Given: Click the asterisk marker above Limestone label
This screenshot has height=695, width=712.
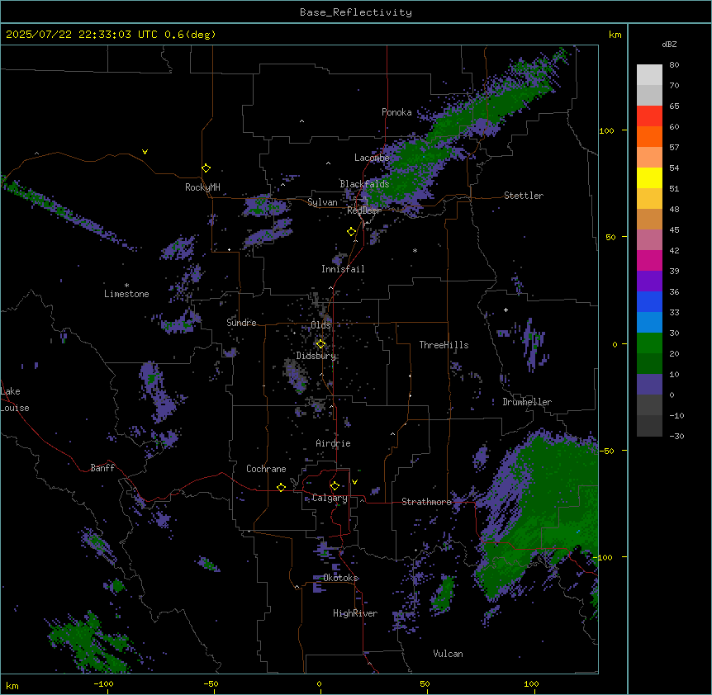Looking at the screenshot, I should (126, 286).
